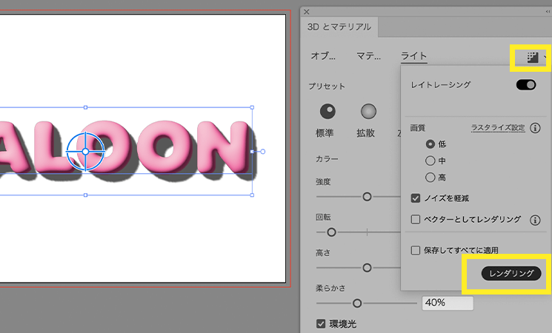Click the レンダリング button

click(x=511, y=274)
